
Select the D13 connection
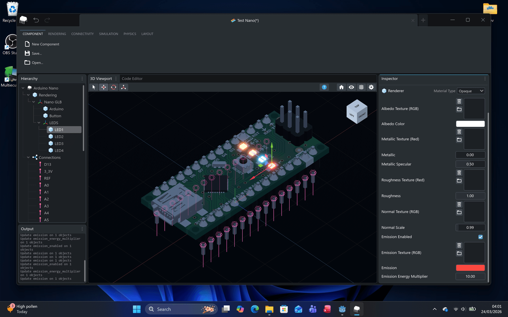(x=48, y=165)
